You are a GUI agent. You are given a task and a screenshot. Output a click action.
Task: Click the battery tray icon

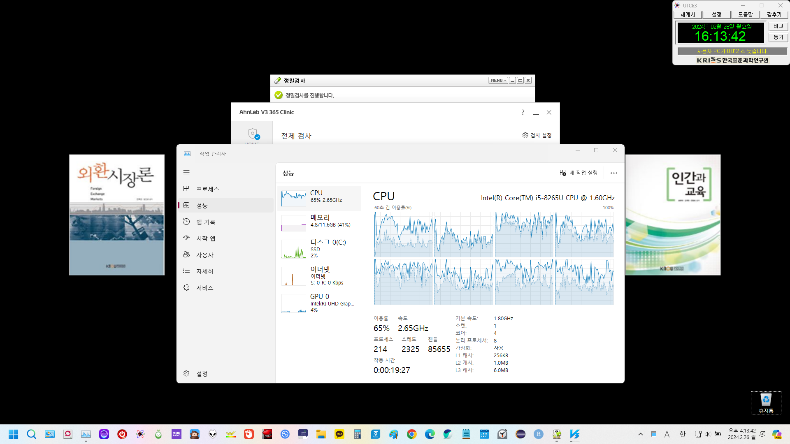[x=718, y=434]
